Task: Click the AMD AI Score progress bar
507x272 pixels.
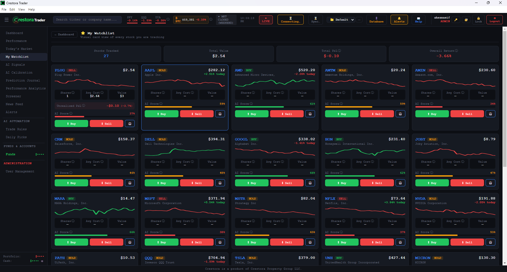Action: point(275,107)
